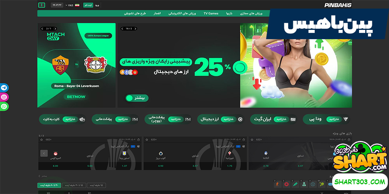
Task: Favorite the 682+ match card star
Action: (42, 140)
